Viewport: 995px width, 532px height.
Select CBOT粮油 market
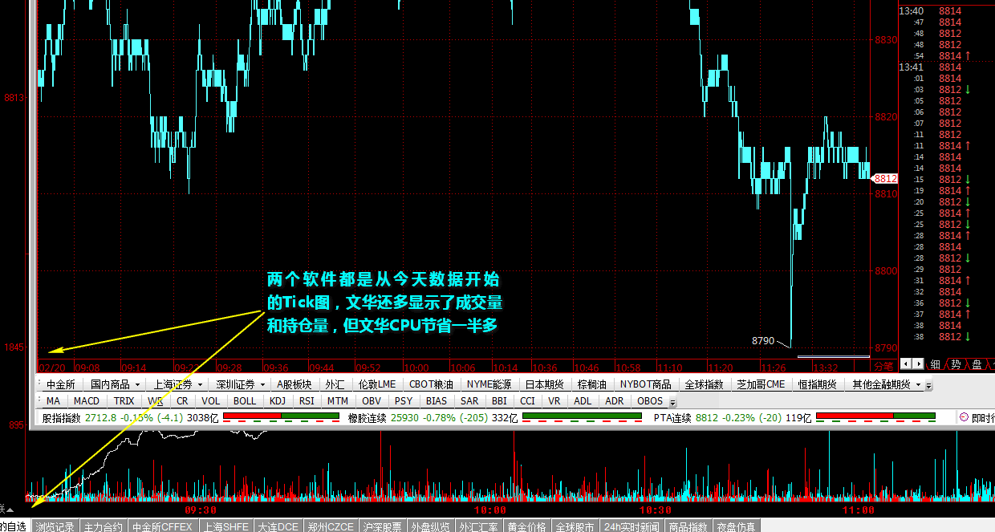431,385
